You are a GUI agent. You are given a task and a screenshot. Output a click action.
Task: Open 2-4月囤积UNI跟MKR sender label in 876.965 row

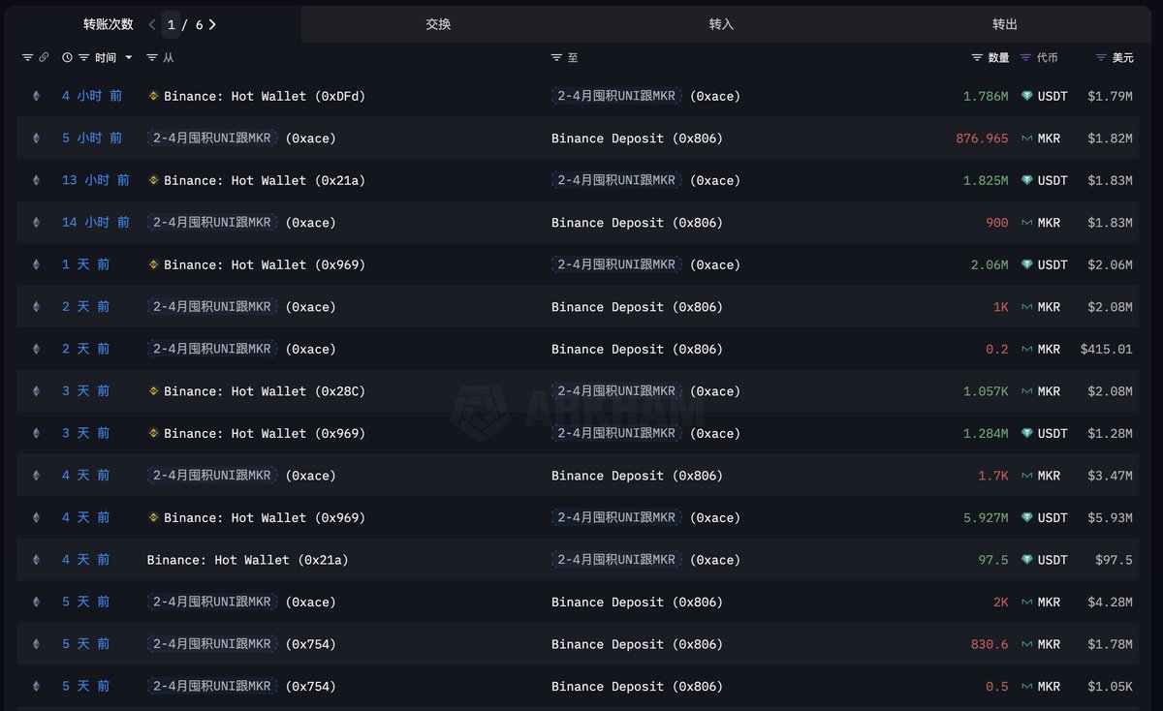point(212,139)
